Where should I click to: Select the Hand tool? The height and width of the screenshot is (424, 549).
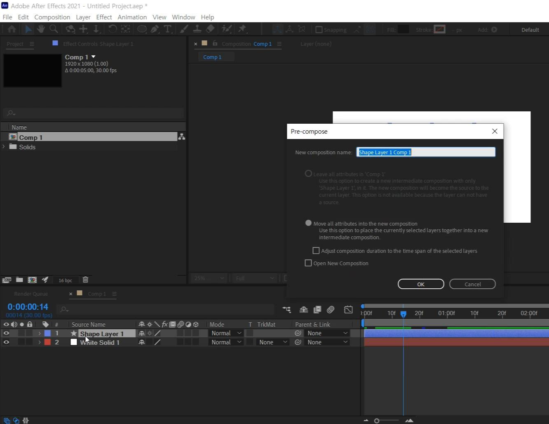41,29
